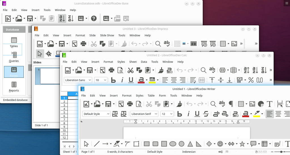Select the Ellipse shape in drawing toolbar
Viewport: 290px width, 155px height.
pos(173,144)
